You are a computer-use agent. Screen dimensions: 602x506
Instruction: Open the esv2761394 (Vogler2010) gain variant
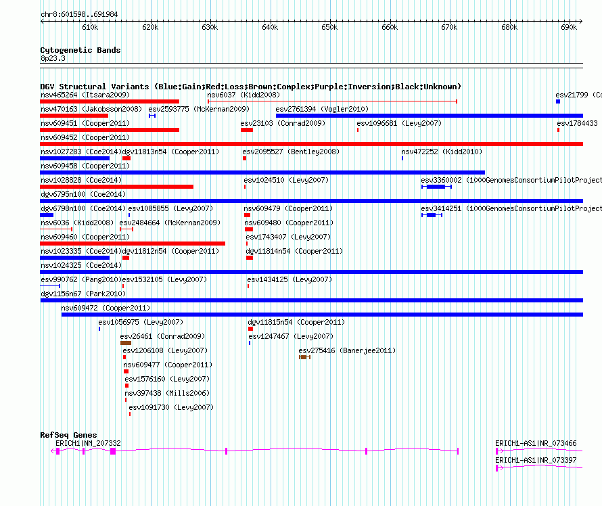[429, 116]
